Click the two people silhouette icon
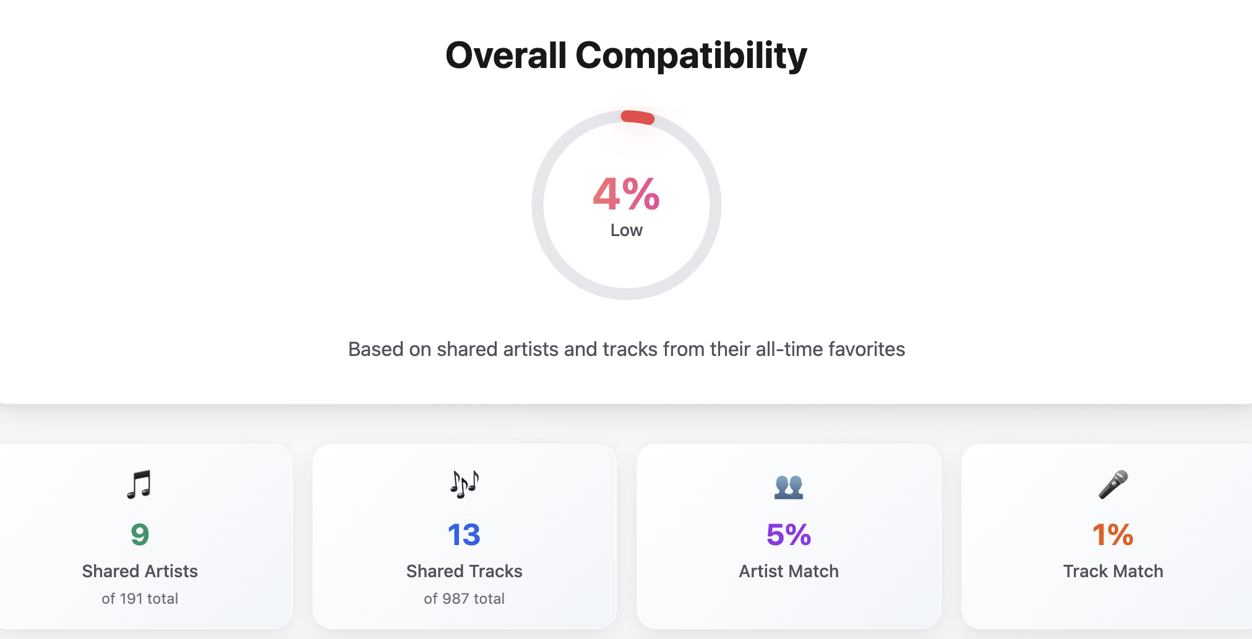This screenshot has height=639, width=1252. (x=789, y=486)
